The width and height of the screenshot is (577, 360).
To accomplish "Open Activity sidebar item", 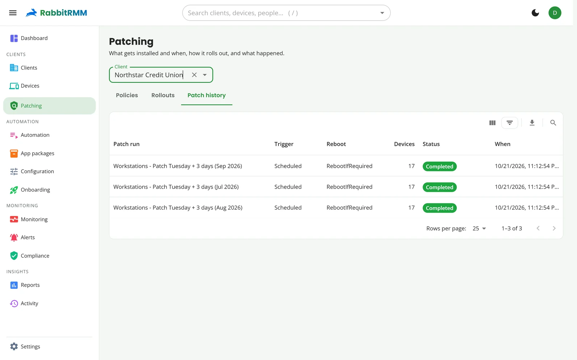I will [x=49, y=303].
